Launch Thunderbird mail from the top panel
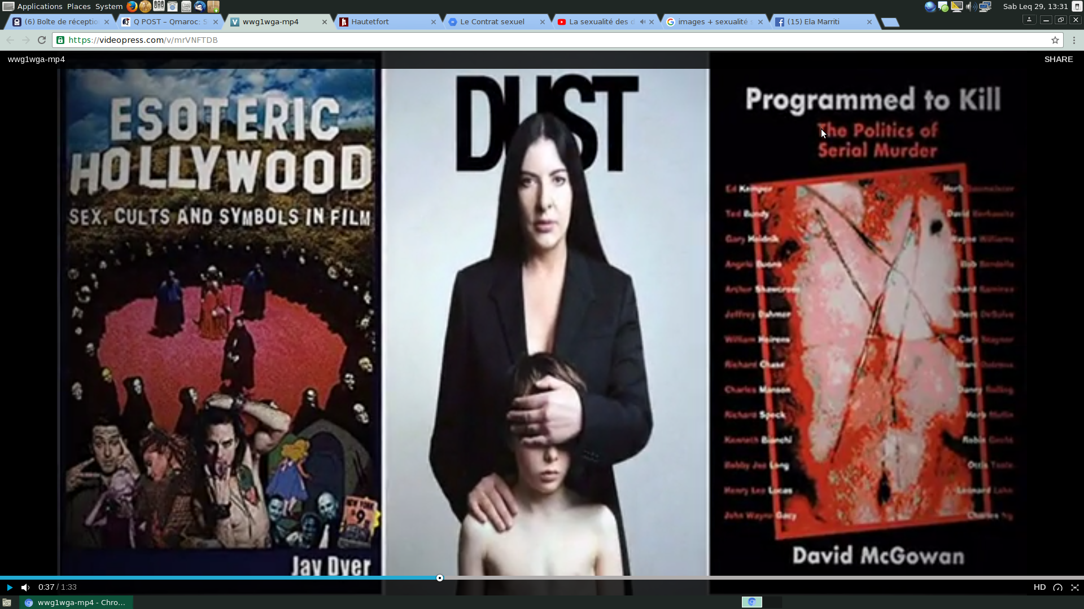This screenshot has width=1084, height=609. coord(199,6)
